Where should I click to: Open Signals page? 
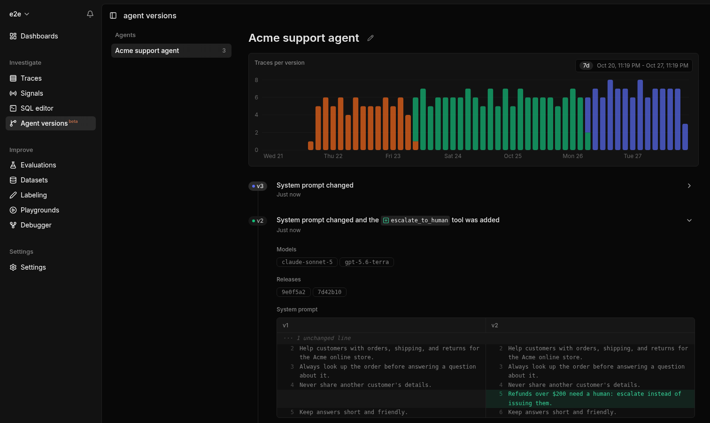(51, 93)
